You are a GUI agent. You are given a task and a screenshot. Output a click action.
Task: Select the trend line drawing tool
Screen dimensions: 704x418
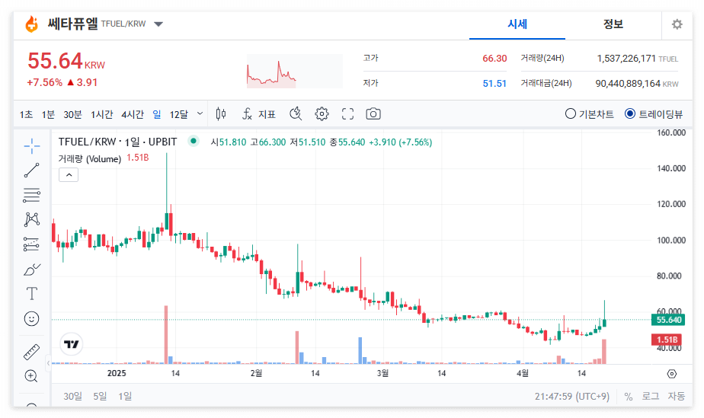pyautogui.click(x=31, y=171)
